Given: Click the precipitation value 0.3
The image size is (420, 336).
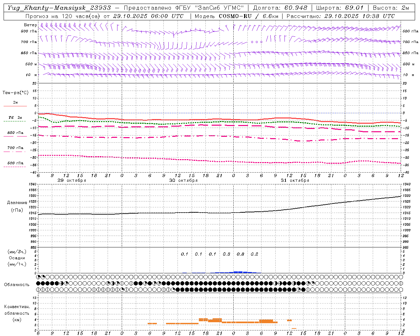Looking at the screenshot, I should [226, 254].
